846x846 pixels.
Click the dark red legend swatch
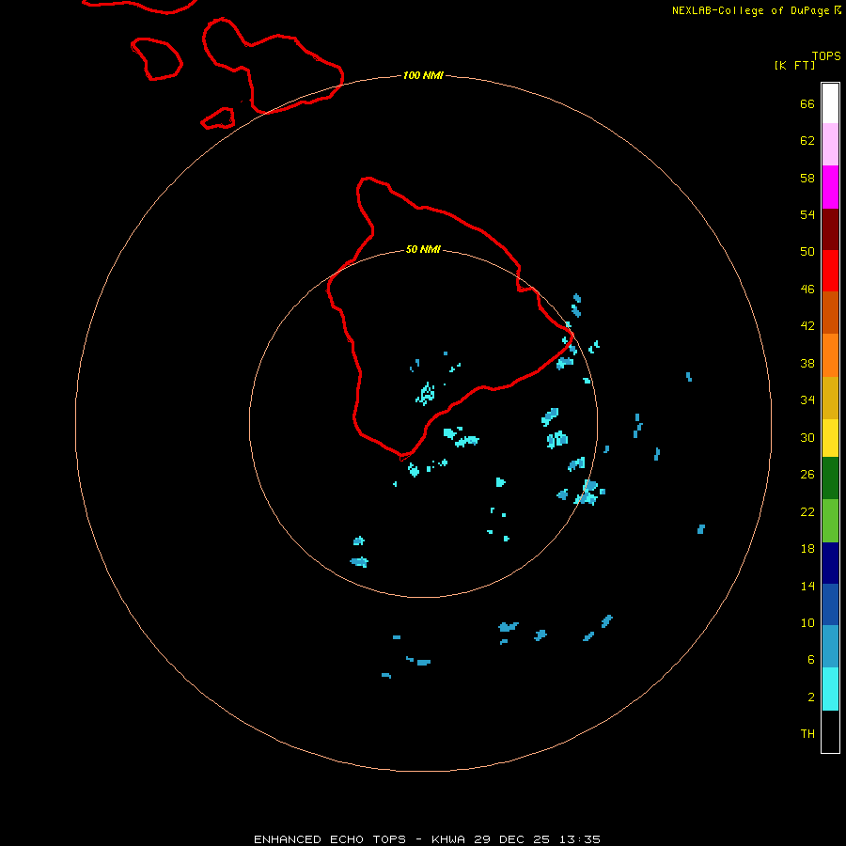830,228
